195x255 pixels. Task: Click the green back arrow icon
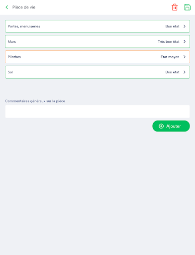coord(7,7)
